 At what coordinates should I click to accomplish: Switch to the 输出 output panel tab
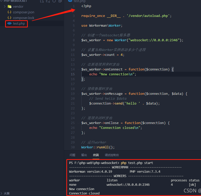pos(84,155)
